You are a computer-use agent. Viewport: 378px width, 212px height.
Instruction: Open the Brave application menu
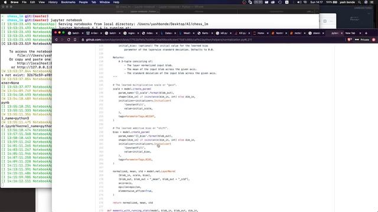point(14,2)
